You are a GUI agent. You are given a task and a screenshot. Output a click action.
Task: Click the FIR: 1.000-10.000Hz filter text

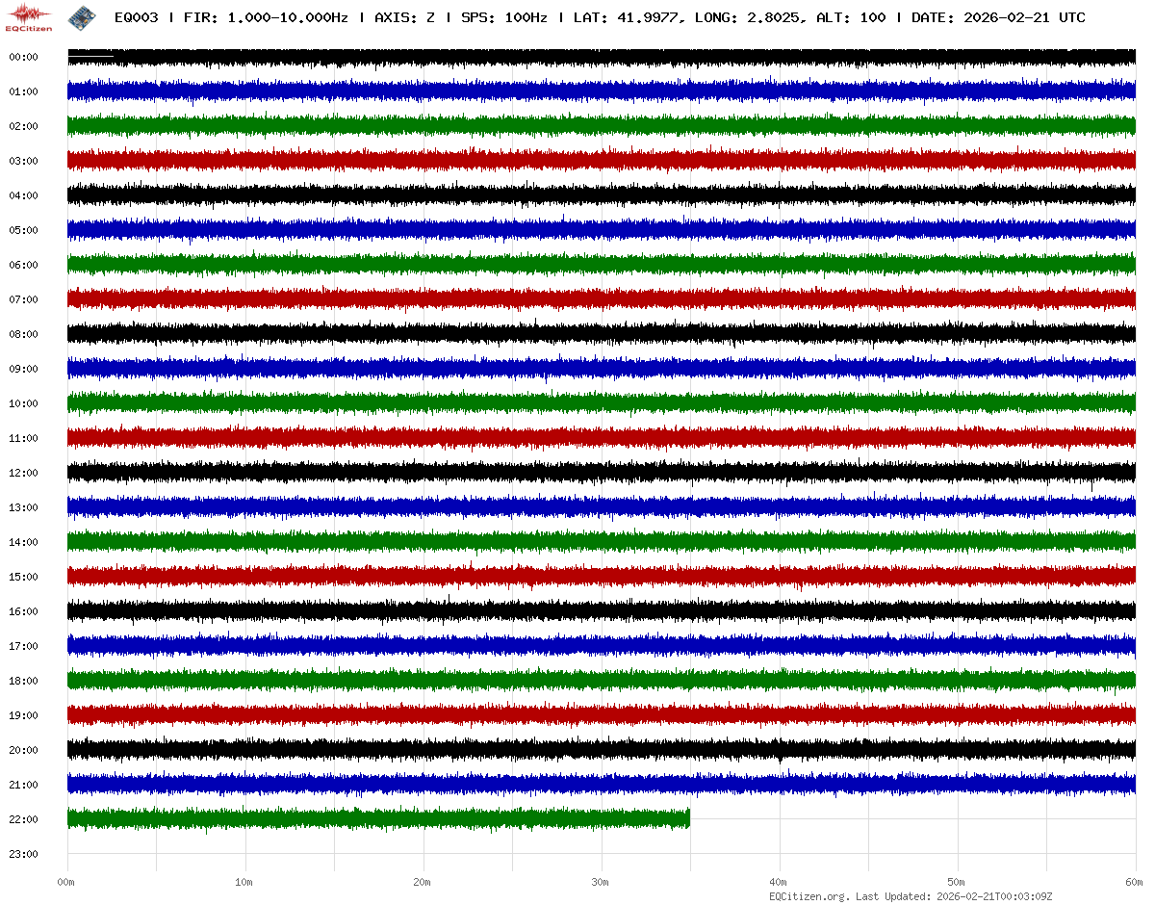tap(265, 18)
